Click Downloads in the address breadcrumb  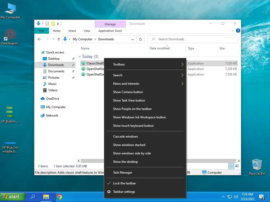[106, 39]
